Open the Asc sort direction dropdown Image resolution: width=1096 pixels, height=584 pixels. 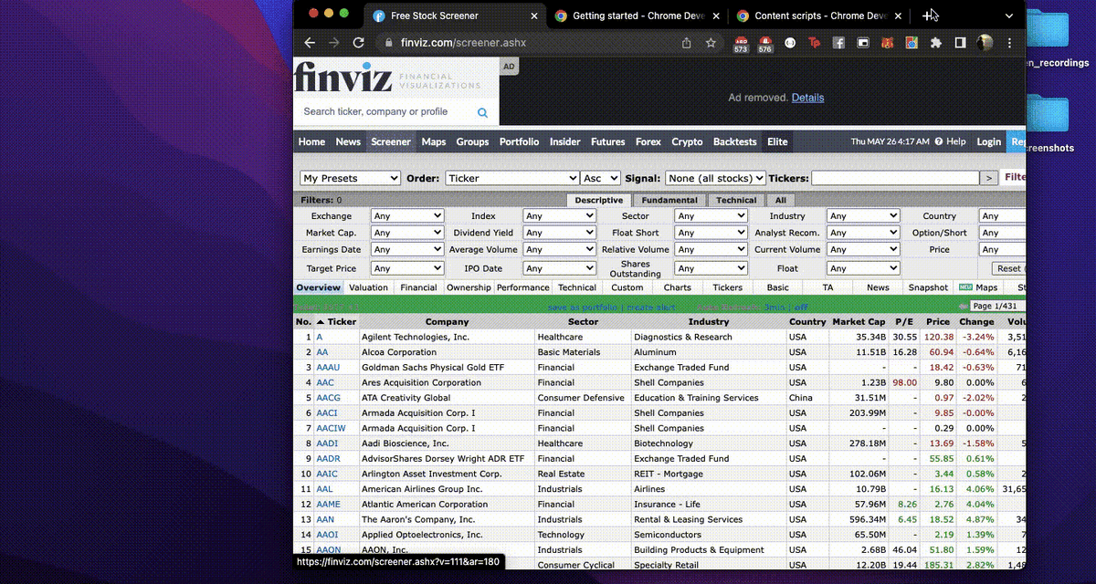(x=601, y=178)
